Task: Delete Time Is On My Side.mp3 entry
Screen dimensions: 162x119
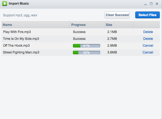Action: pos(148,39)
